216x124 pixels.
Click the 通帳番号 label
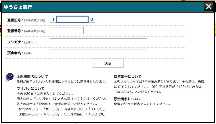[14, 31]
